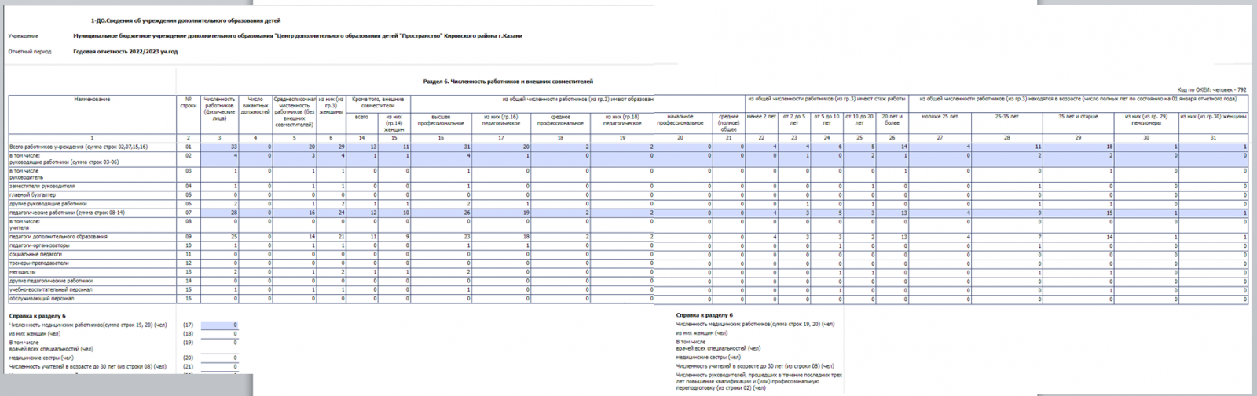Click the medical staff count field, line 17
Screen dimensions: 1257x396
pyautogui.click(x=219, y=325)
